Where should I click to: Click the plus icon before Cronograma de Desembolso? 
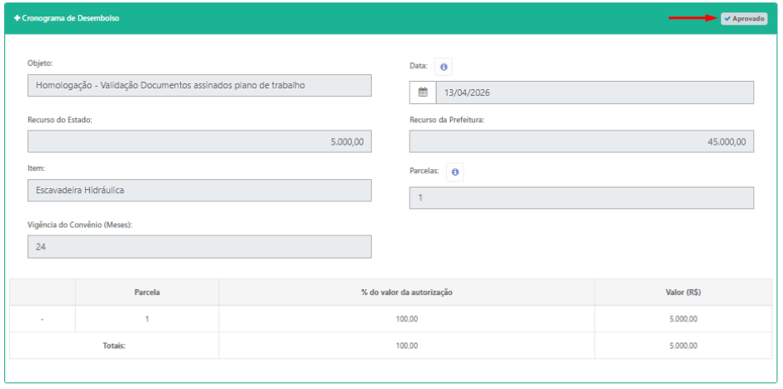pyautogui.click(x=17, y=18)
